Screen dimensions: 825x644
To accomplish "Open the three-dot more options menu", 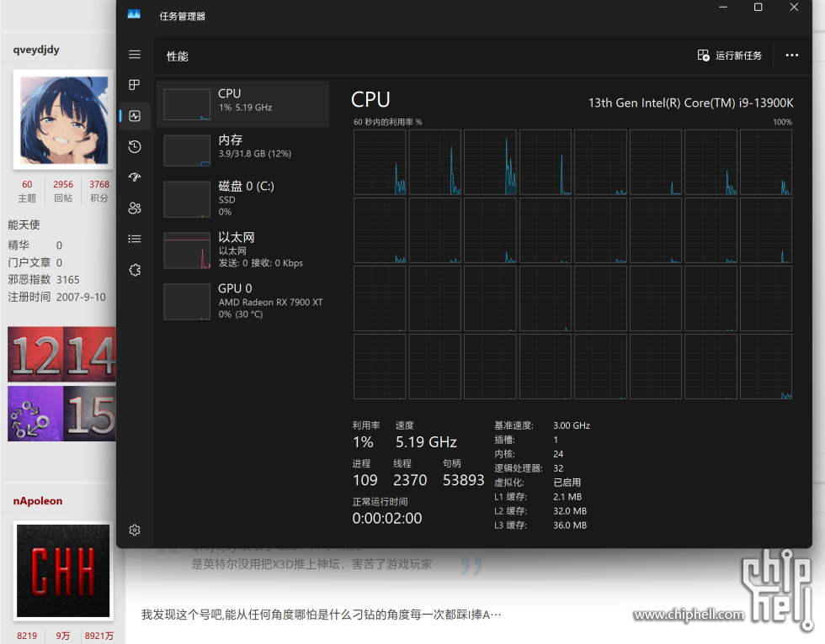I will point(791,55).
